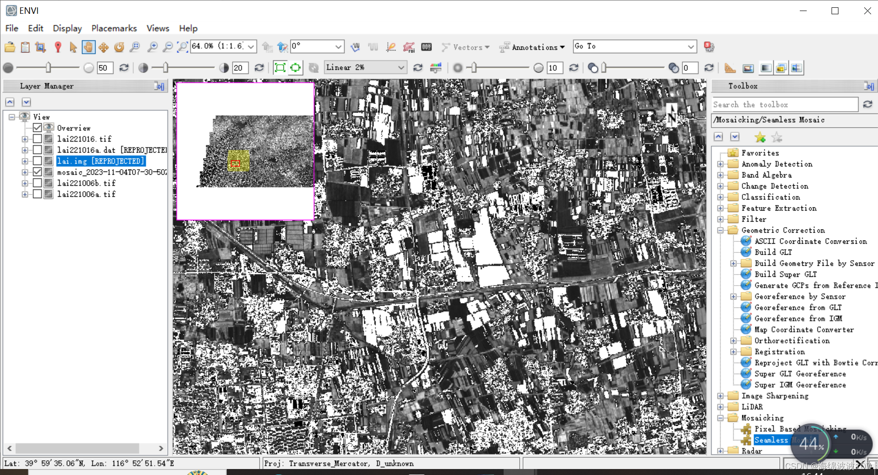Viewport: 878px width, 475px height.
Task: Enable the lai221016.tif layer checkbox
Action: (x=37, y=138)
